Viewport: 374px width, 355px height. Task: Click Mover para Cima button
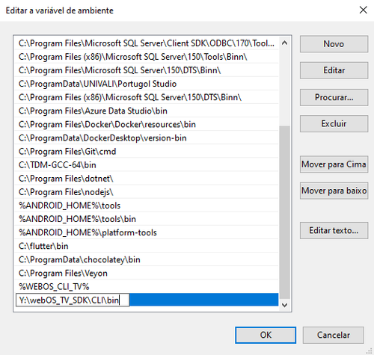click(334, 164)
